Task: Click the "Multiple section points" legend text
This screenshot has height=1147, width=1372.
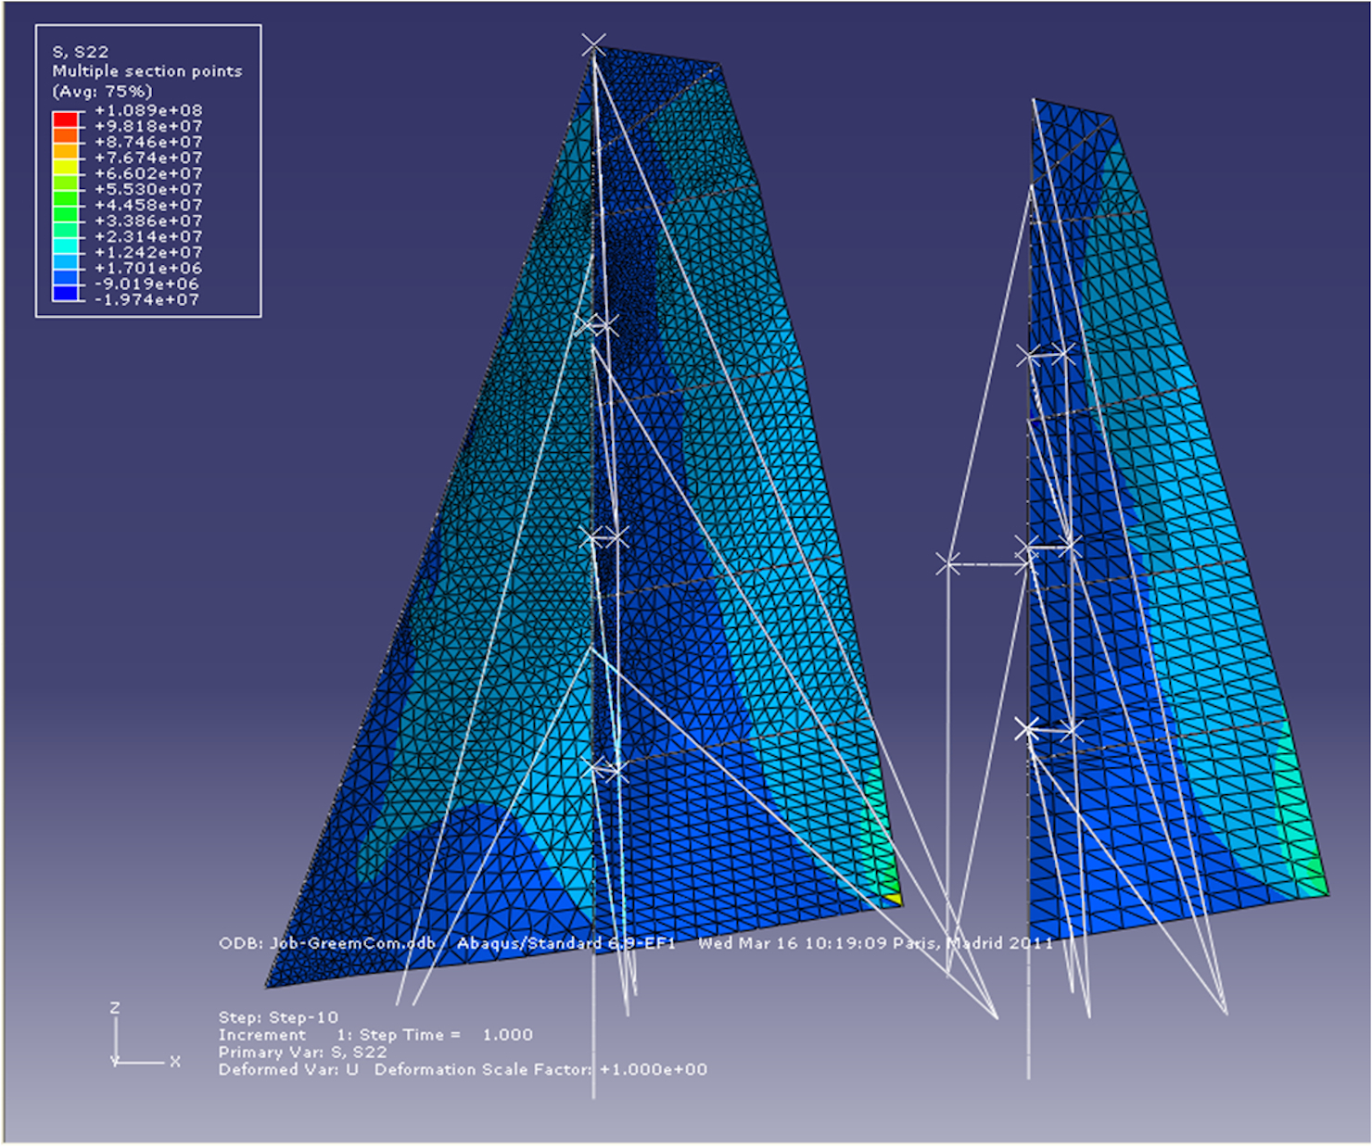Action: coord(146,71)
